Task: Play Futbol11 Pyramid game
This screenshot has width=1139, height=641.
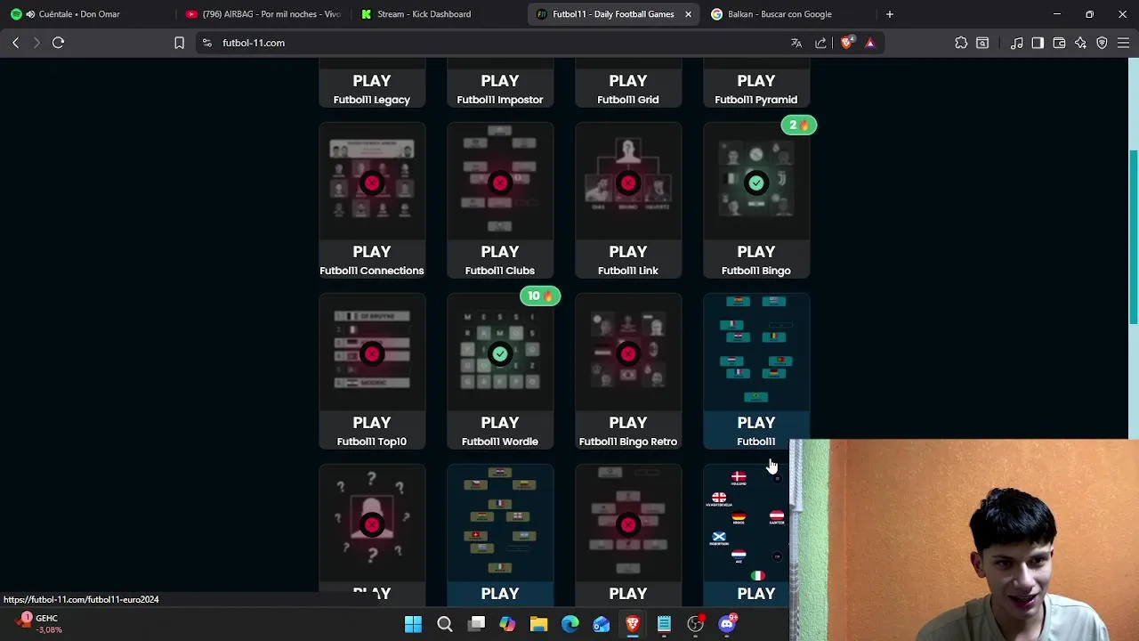Action: [x=756, y=81]
